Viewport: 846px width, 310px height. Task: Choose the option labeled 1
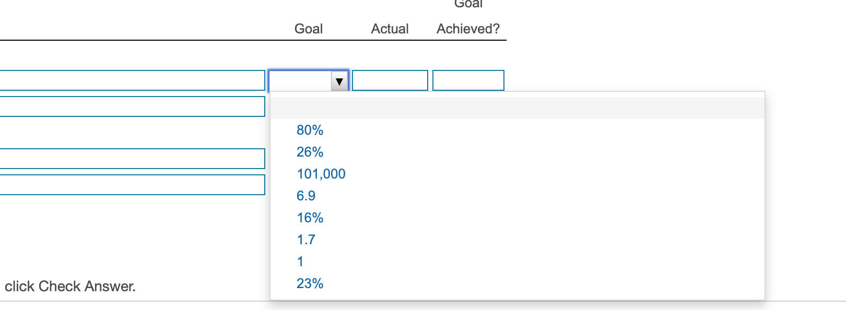pos(300,261)
